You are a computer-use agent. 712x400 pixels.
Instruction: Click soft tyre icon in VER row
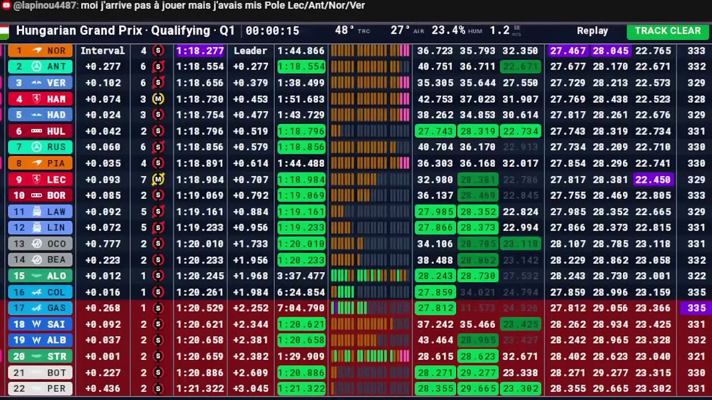[158, 83]
